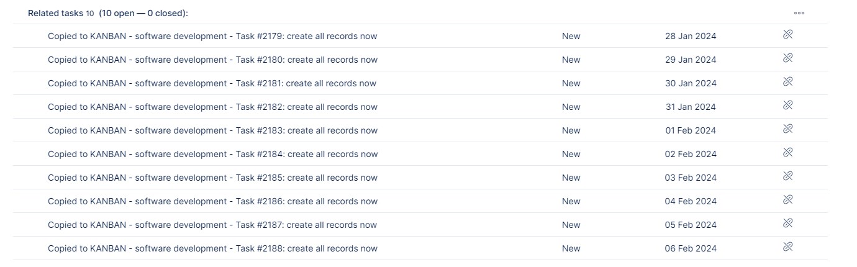The image size is (857, 267).
Task: Unlink related Task #2180
Action: [787, 58]
